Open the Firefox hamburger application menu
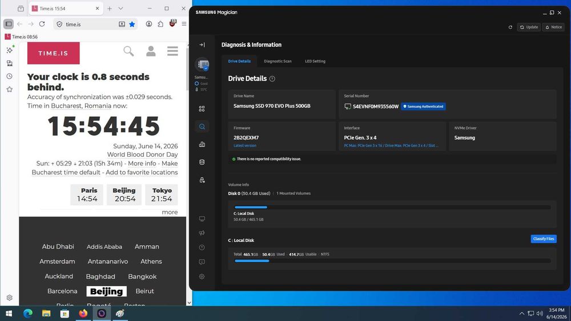 [184, 24]
